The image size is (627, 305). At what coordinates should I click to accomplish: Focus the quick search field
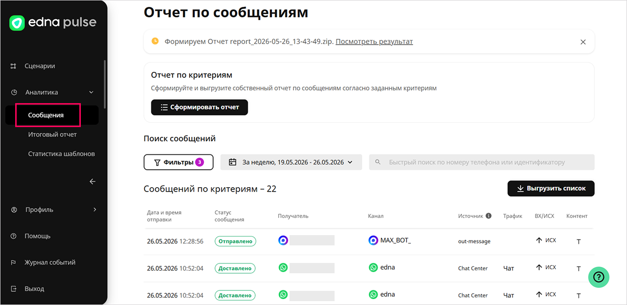point(482,162)
